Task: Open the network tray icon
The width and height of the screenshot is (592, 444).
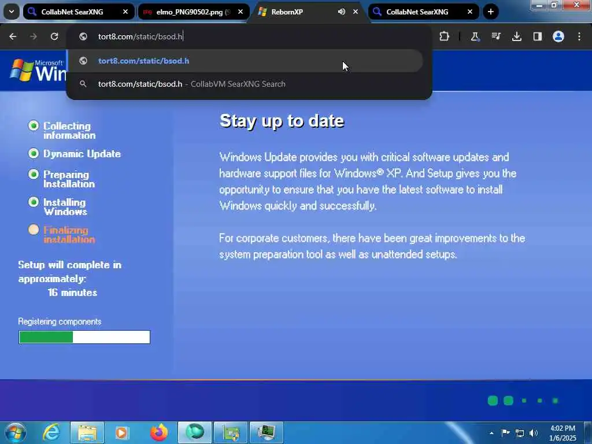Action: click(x=520, y=433)
